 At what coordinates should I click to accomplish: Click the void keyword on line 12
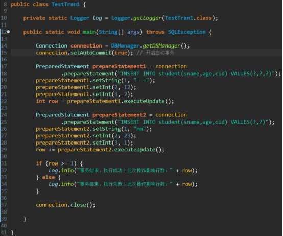[74, 32]
